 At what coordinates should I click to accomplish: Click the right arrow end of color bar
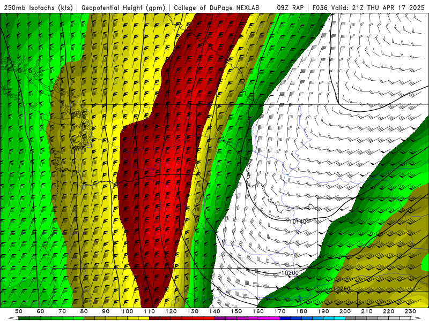pyautogui.click(x=416, y=318)
